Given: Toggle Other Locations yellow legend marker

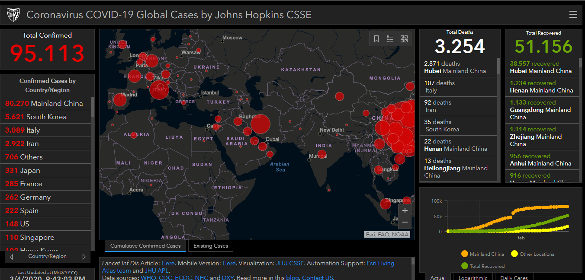Looking at the screenshot, I should pyautogui.click(x=514, y=254).
